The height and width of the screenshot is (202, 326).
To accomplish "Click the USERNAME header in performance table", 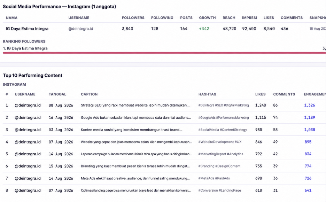I will [79, 18].
